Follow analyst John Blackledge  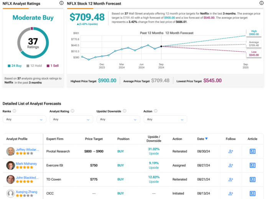coord(231,179)
